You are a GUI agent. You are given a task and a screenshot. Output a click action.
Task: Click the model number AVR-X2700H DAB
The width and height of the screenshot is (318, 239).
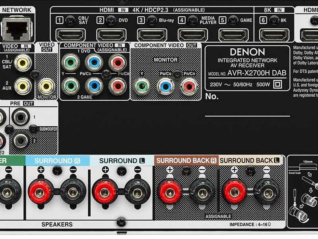tap(257, 73)
